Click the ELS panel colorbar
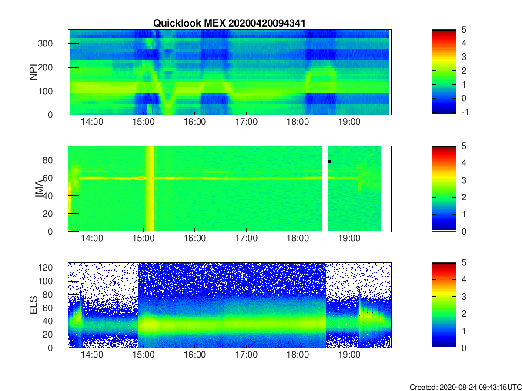Image resolution: width=522 pixels, height=391 pixels. coord(444,305)
